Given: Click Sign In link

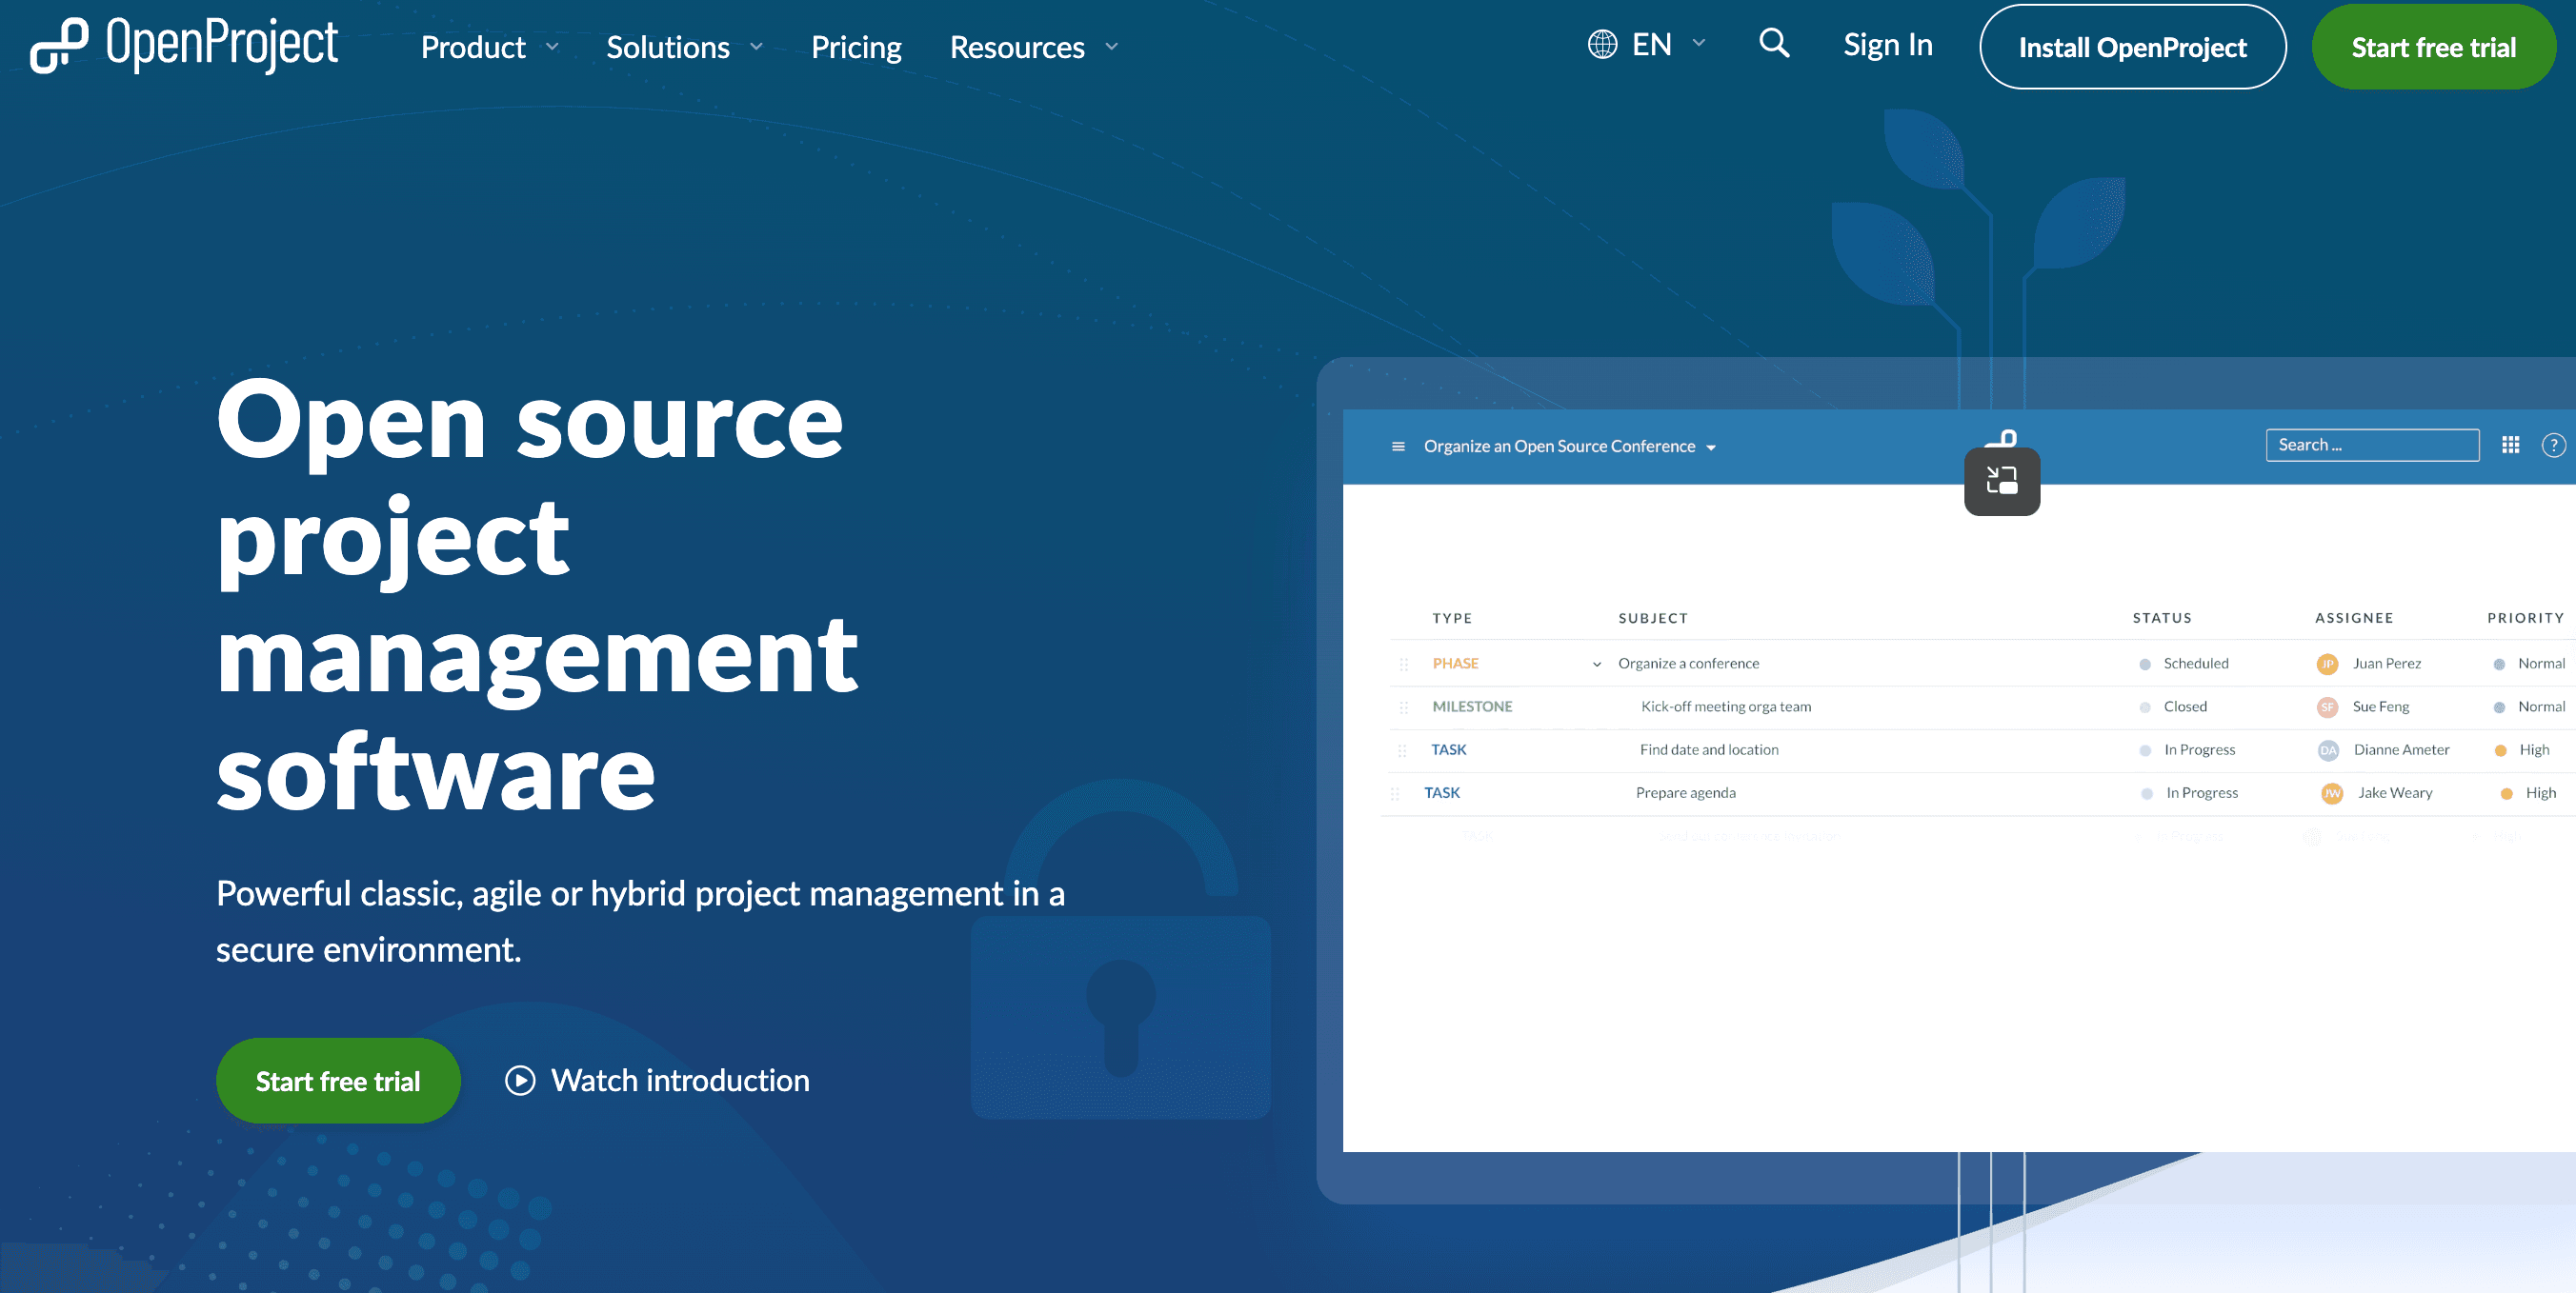Looking at the screenshot, I should (x=1888, y=45).
